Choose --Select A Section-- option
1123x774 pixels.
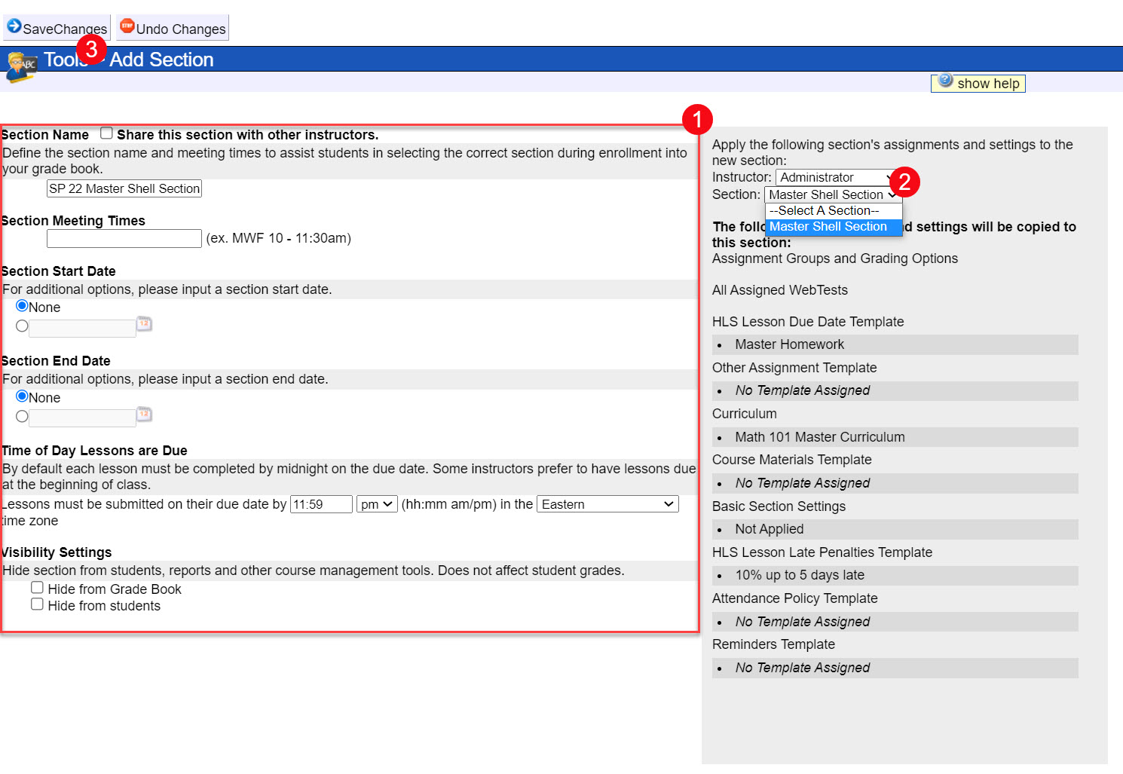tap(824, 211)
